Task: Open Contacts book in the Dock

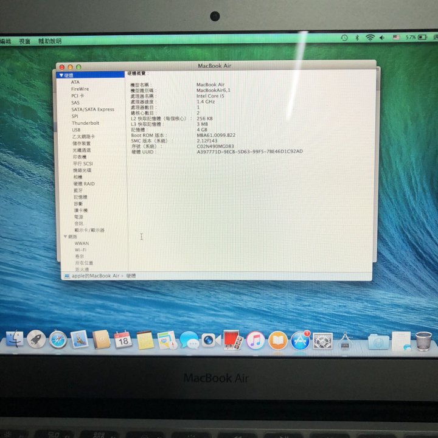Action: [101, 339]
